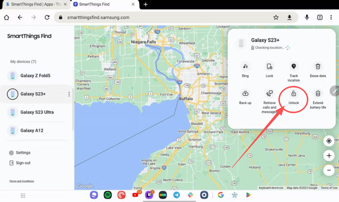Click Google logo on the map

tap(85, 186)
